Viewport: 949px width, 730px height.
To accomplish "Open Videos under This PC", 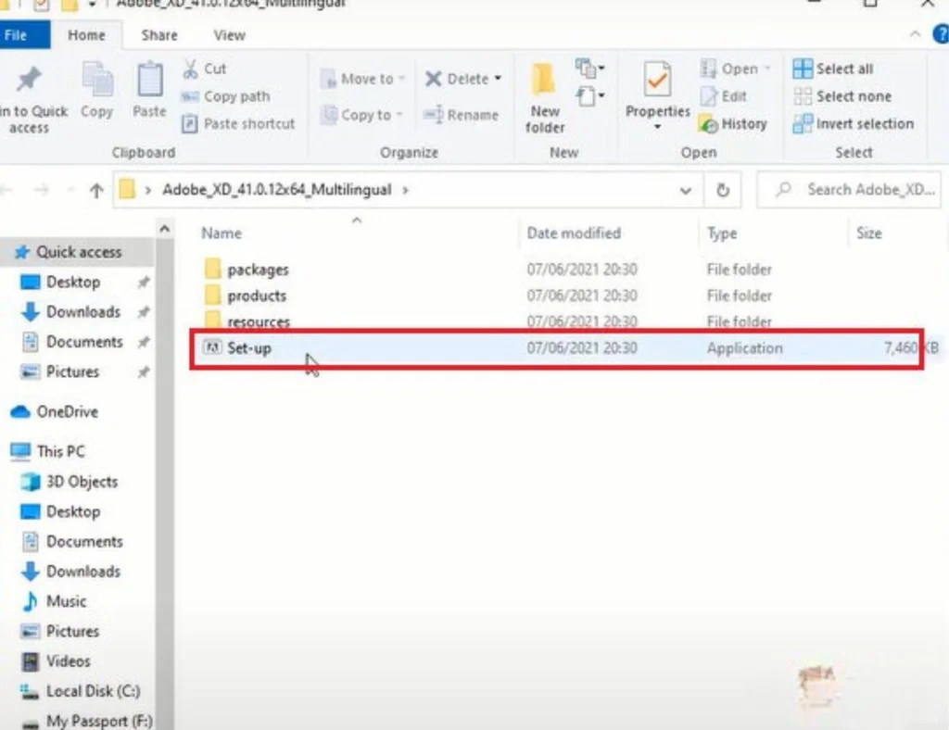I will [x=68, y=661].
